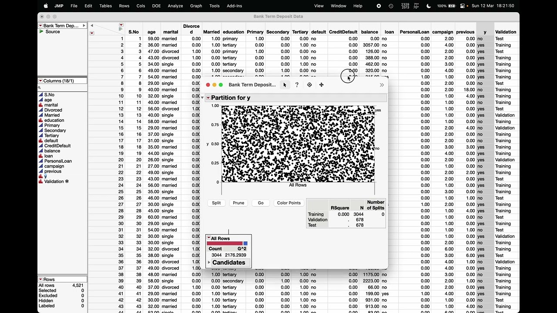
Task: Open the Tables menu
Action: (105, 6)
